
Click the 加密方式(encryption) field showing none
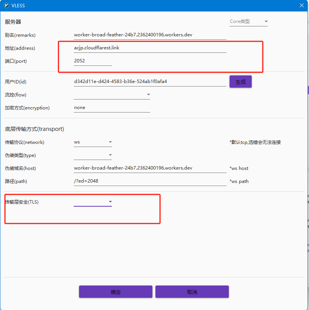click(x=112, y=108)
